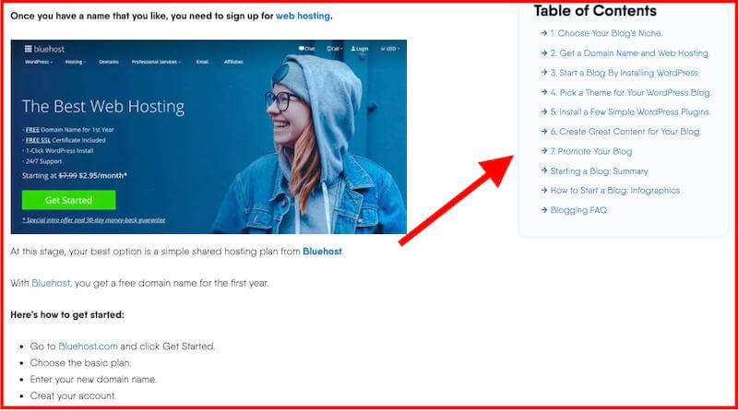Select Affiliates in Bluehost banner navigation
Viewport: 738px width, 411px height.
[233, 62]
